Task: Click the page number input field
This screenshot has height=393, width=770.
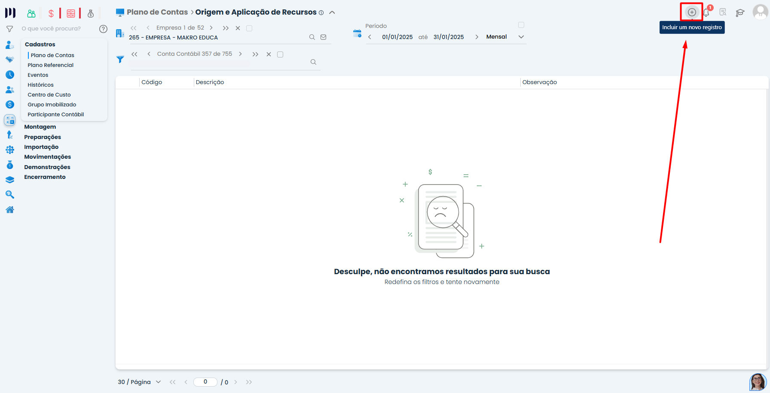Action: click(205, 382)
